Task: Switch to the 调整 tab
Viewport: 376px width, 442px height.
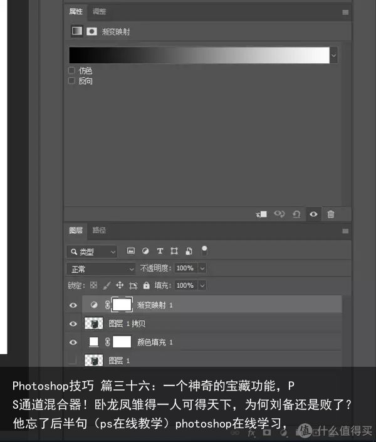Action: click(x=99, y=11)
